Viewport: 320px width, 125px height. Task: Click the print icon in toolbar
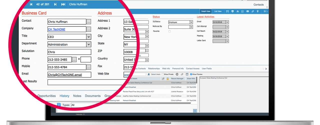pos(232,11)
